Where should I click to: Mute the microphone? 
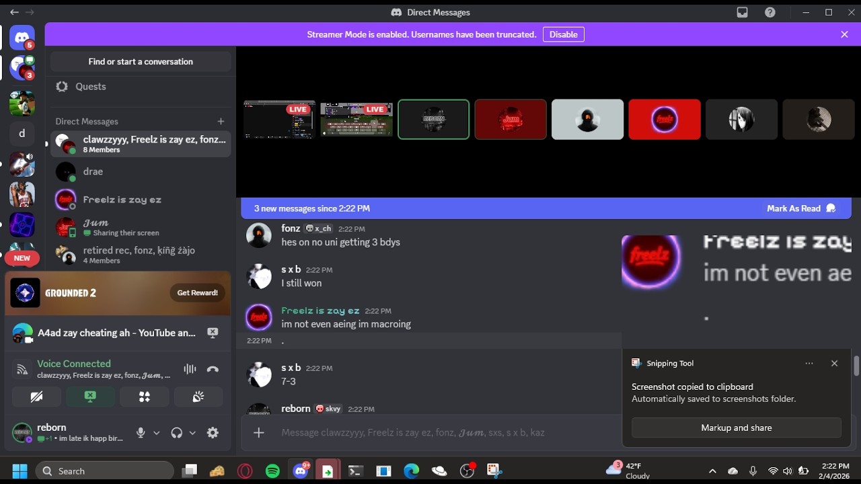141,433
